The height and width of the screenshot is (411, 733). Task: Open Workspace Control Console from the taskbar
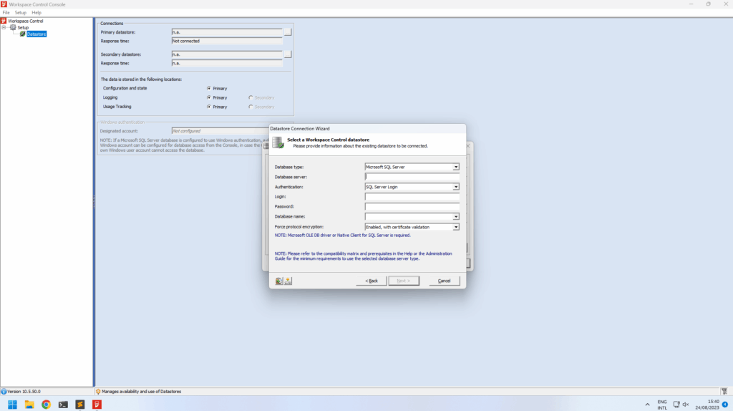click(97, 405)
